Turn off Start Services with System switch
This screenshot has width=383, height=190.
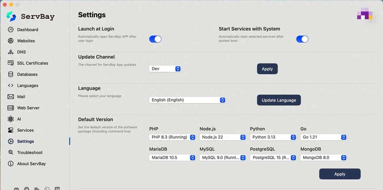point(302,39)
